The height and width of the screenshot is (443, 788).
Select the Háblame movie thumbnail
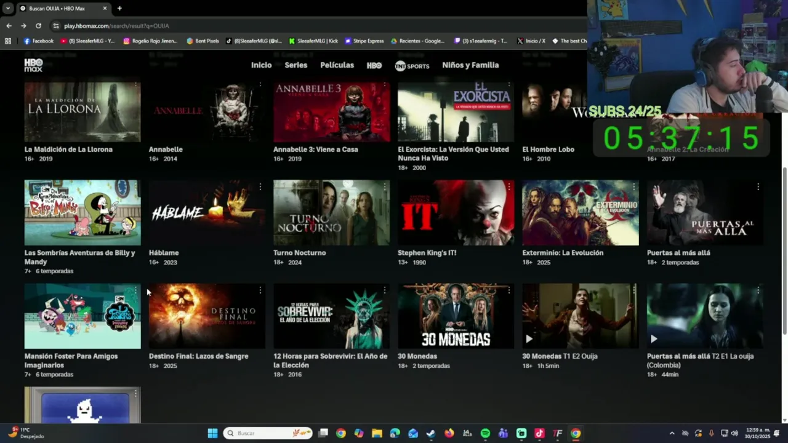coord(207,213)
